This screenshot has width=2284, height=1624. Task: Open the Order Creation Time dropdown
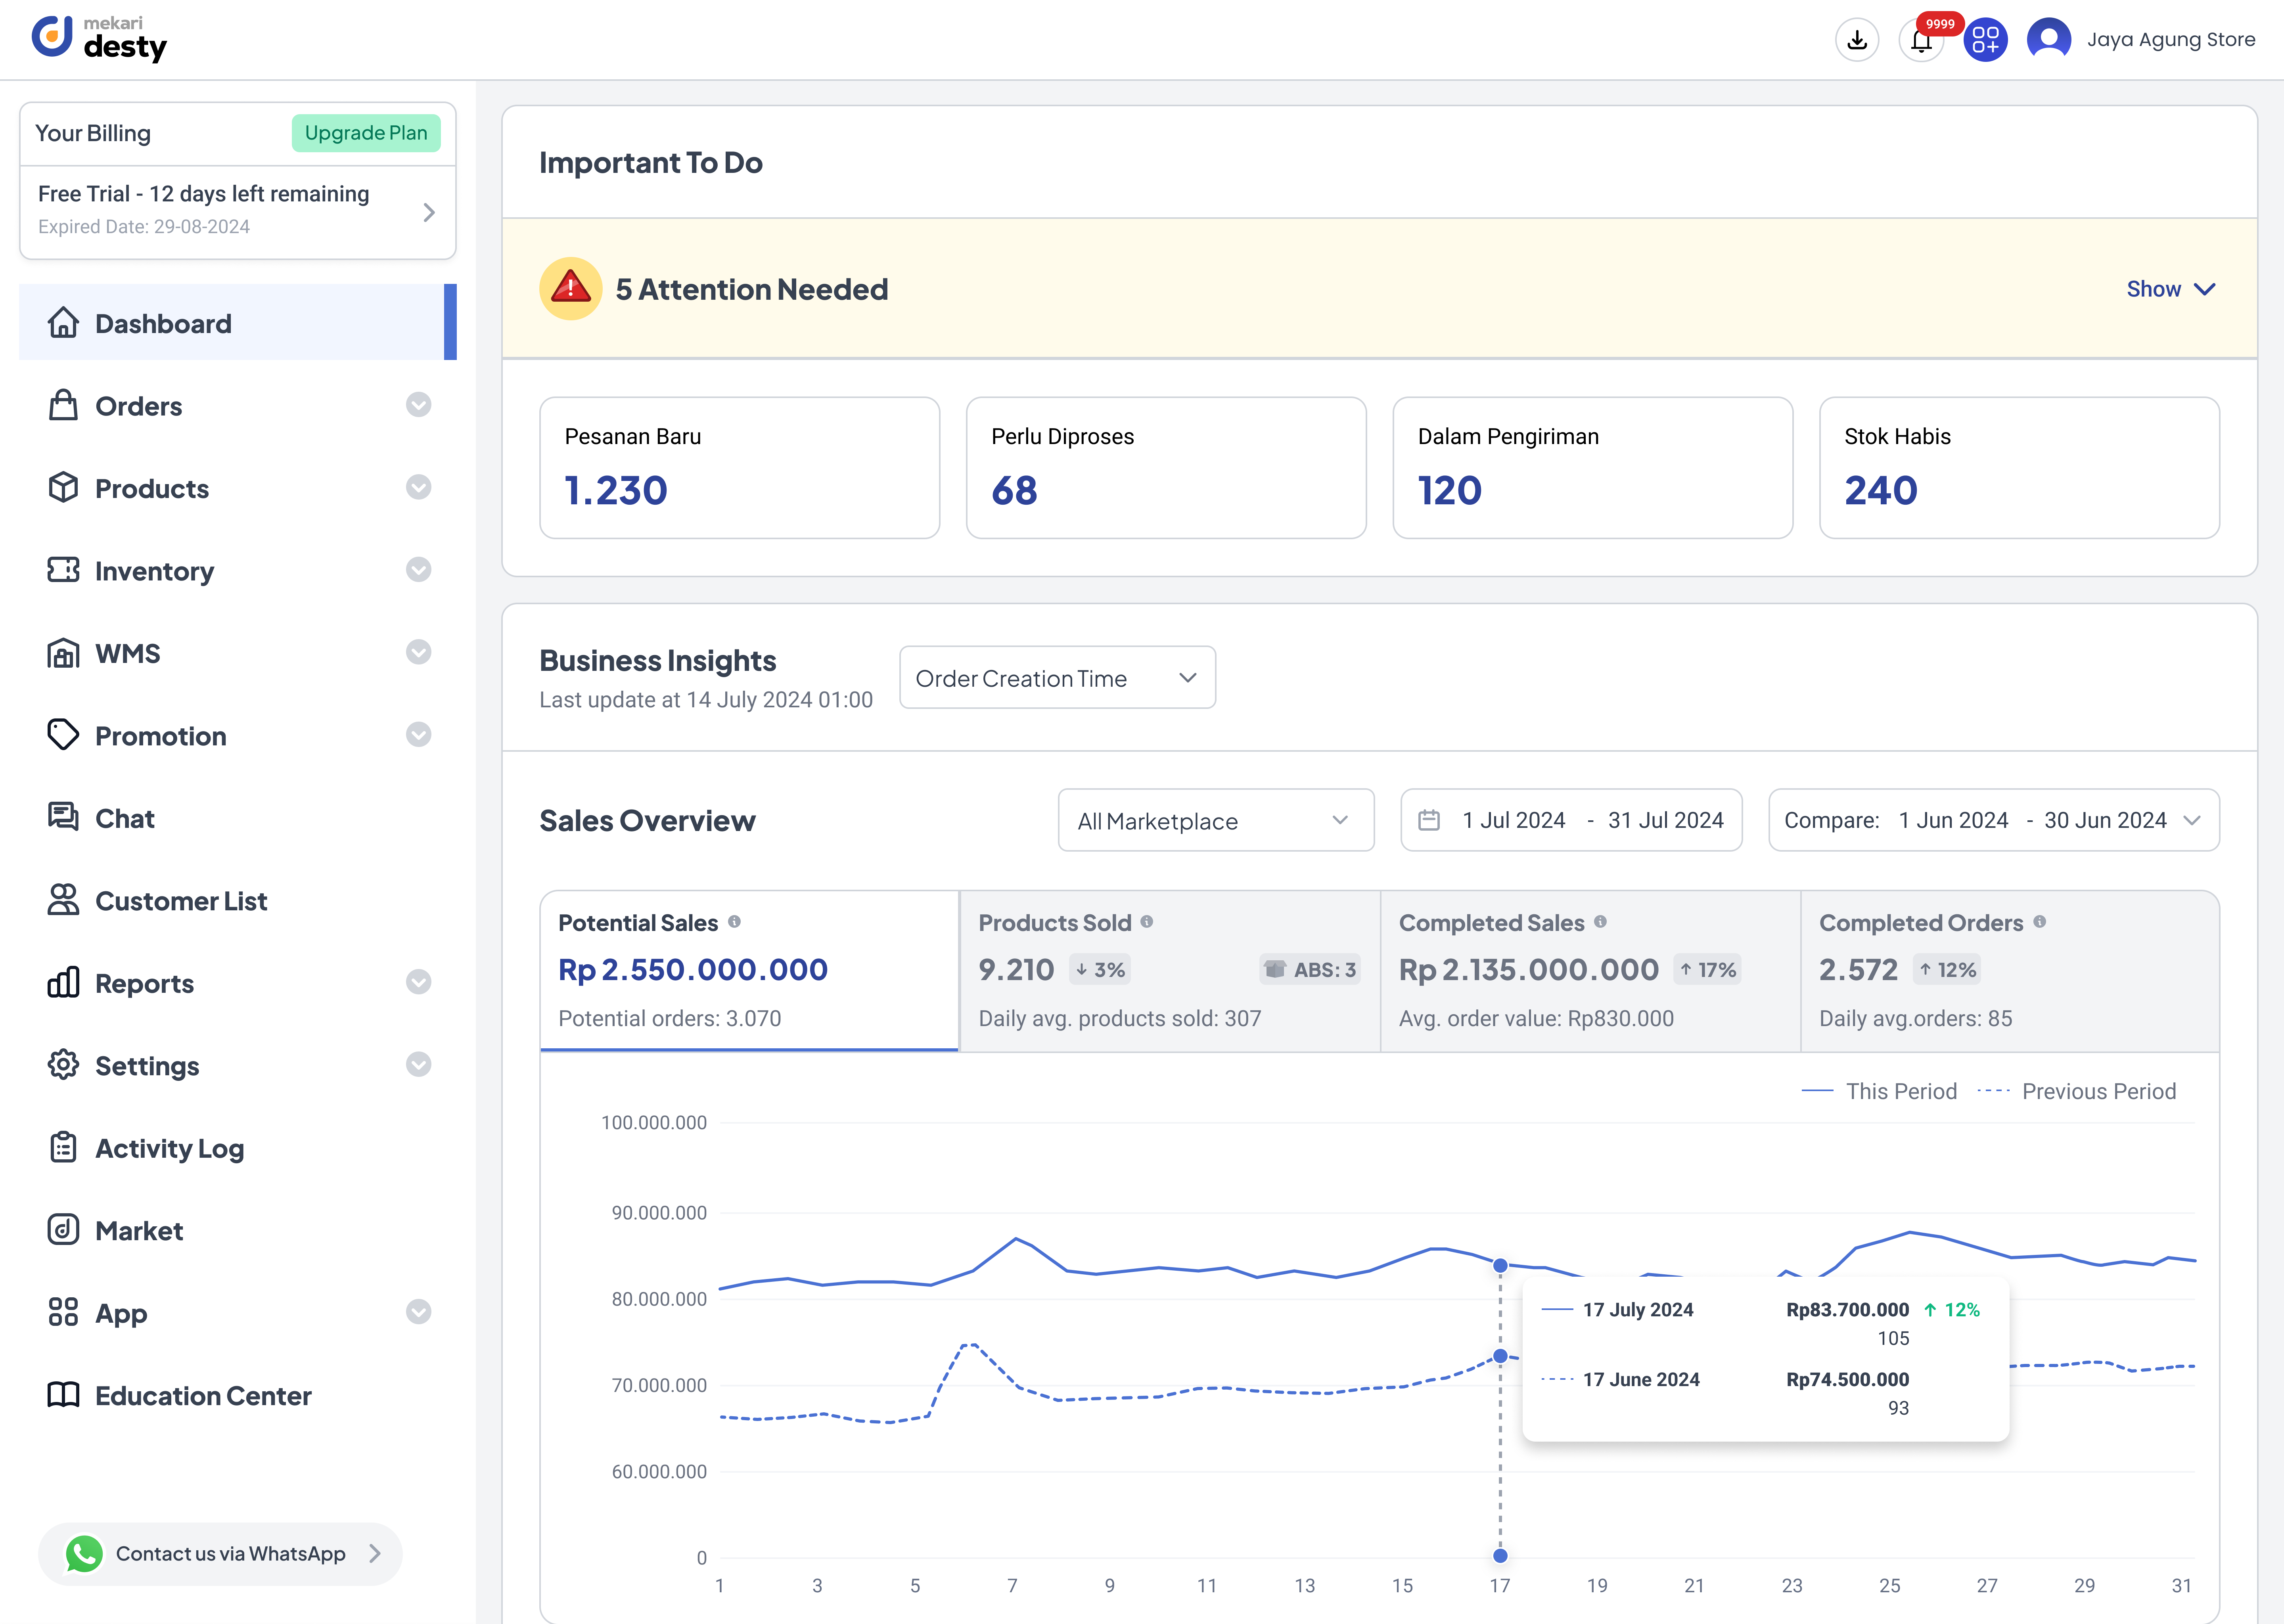pyautogui.click(x=1057, y=678)
